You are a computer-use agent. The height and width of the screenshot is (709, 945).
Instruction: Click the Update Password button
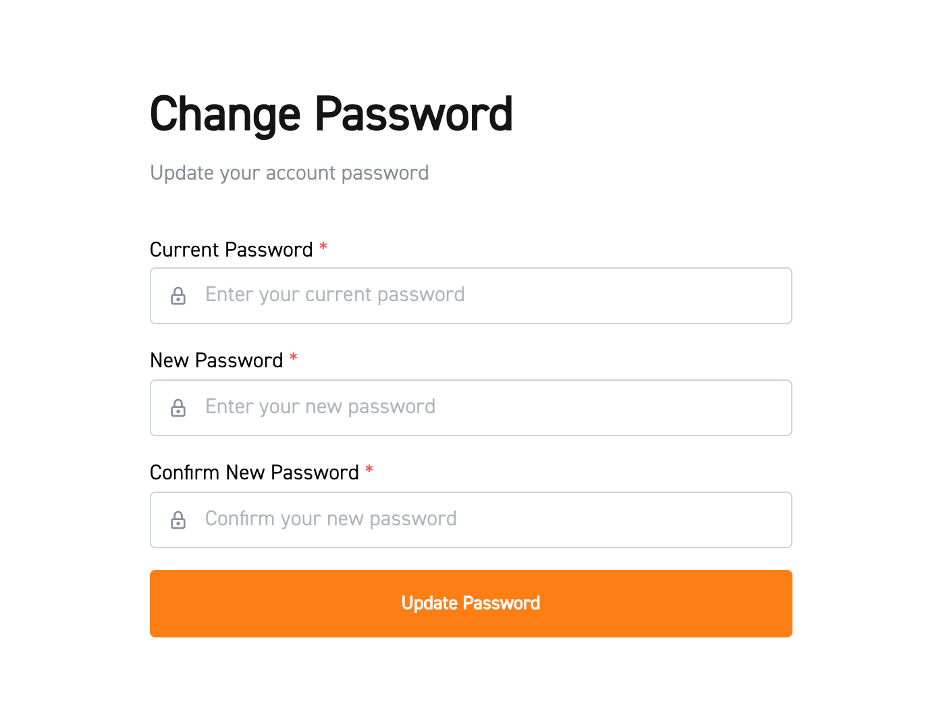point(471,603)
